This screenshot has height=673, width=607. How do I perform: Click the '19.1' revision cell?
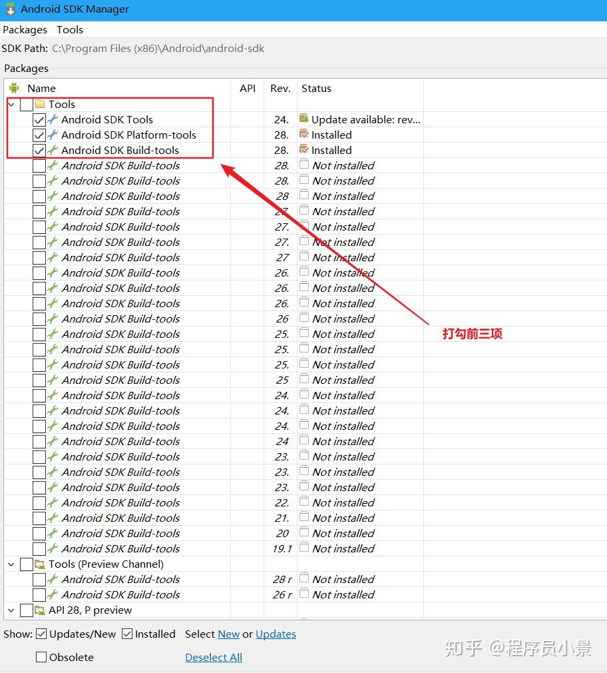282,549
